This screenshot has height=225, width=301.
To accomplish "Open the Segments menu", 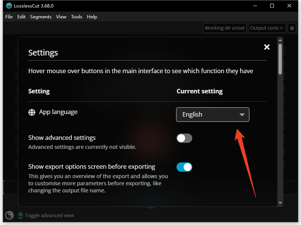I will tap(41, 17).
